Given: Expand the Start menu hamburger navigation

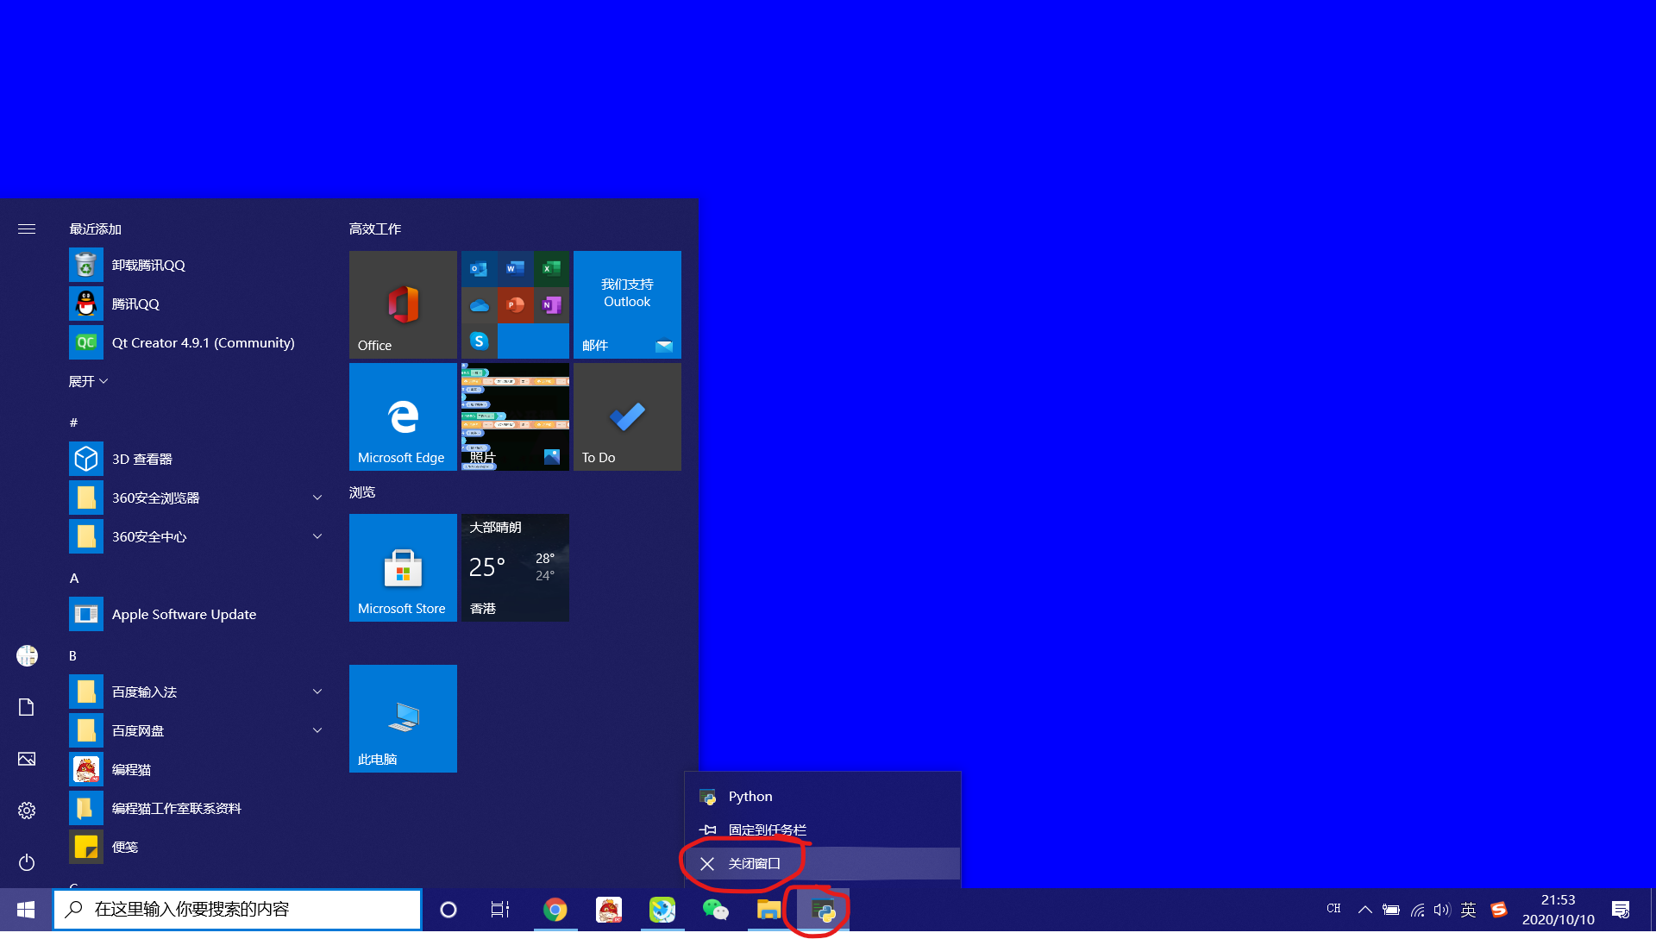Looking at the screenshot, I should pyautogui.click(x=27, y=228).
